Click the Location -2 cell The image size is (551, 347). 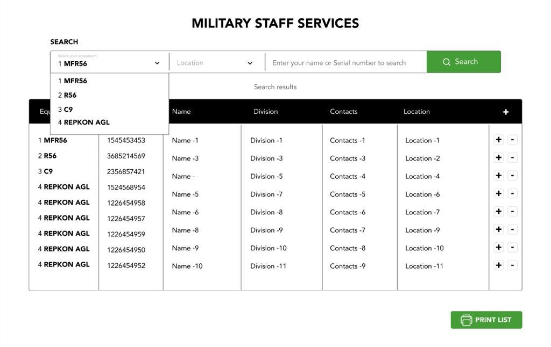coord(422,158)
